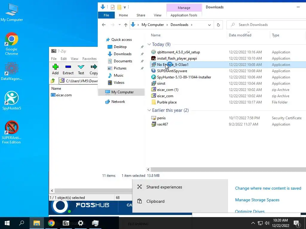This screenshot has width=306, height=229.
Task: Click taskbar Search magnifier icon
Action: coord(22,223)
